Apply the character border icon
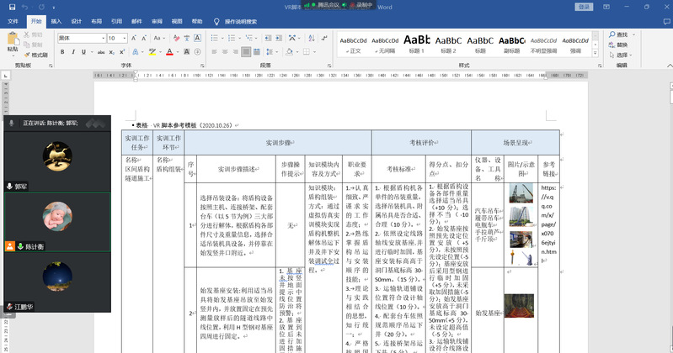 [197, 38]
